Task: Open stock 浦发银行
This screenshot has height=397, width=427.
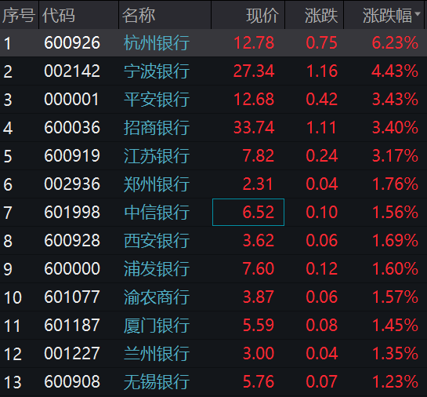Action: [157, 269]
